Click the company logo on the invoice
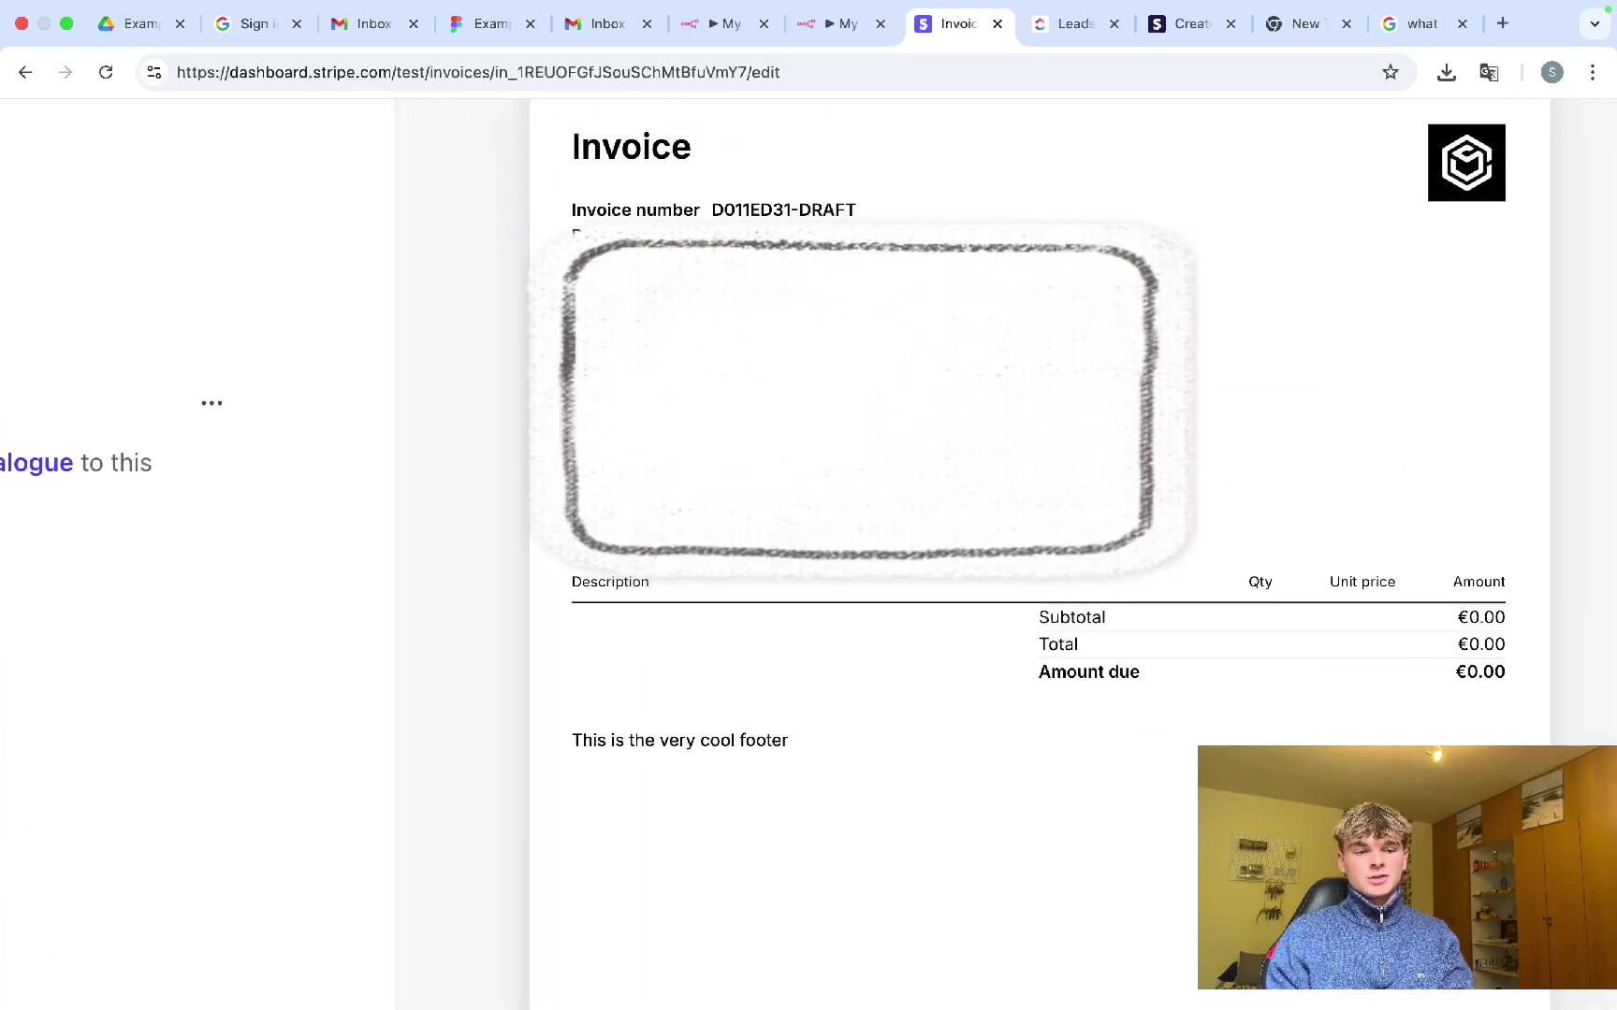 pyautogui.click(x=1465, y=163)
